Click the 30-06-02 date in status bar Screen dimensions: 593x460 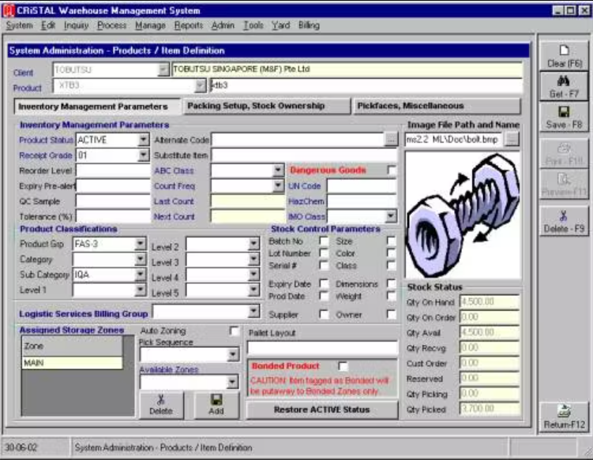point(21,447)
